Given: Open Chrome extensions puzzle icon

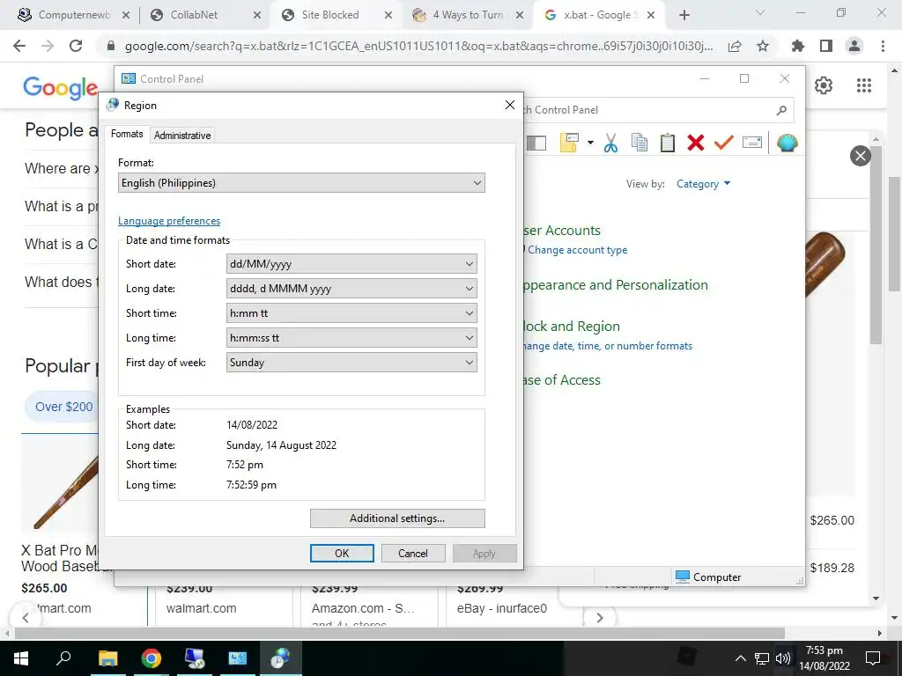Looking at the screenshot, I should click(x=798, y=46).
